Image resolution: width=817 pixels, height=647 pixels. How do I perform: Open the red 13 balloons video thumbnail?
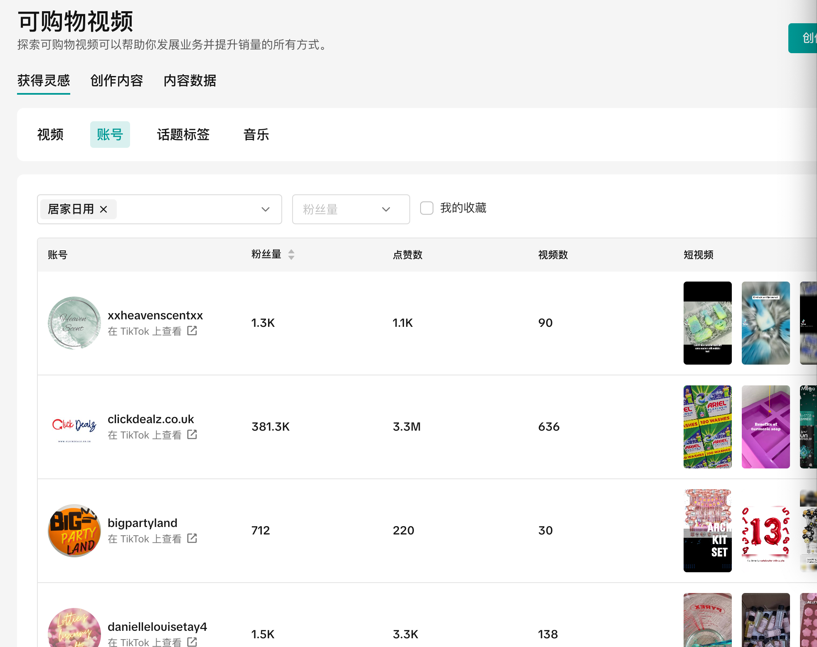click(765, 530)
